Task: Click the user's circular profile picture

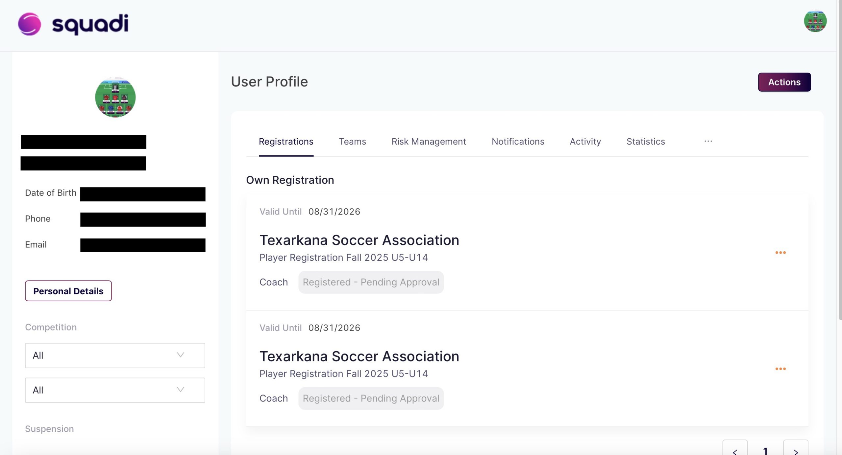Action: [115, 97]
